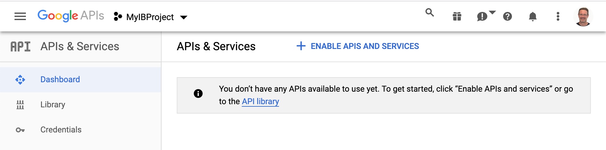This screenshot has height=150, width=606.
Task: Click the search magnifier icon
Action: tap(430, 13)
